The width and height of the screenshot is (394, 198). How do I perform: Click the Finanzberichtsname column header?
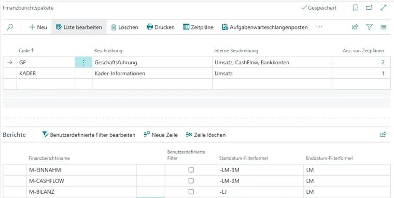tap(49, 158)
